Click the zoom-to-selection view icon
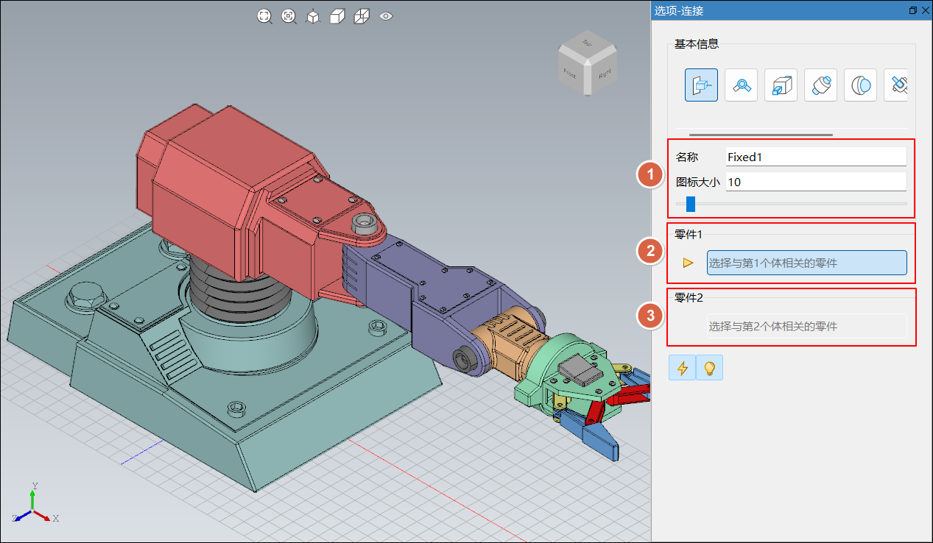The height and width of the screenshot is (543, 933). 289,16
